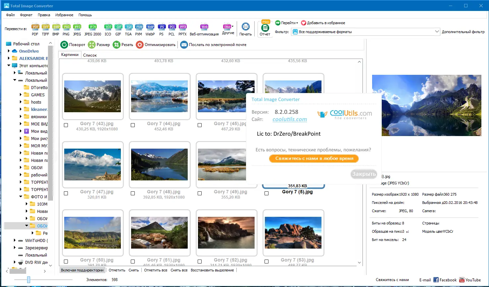The width and height of the screenshot is (489, 287).
Task: Select the Резать crop tool
Action: coord(123,45)
